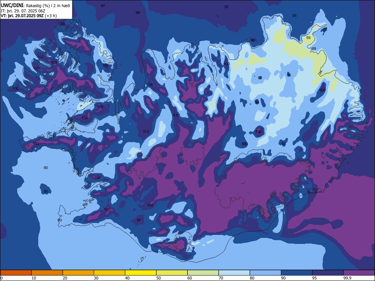This screenshot has width=375, height=281.
Task: Click the pale green 60–70 legend swatch
Action: [203, 273]
